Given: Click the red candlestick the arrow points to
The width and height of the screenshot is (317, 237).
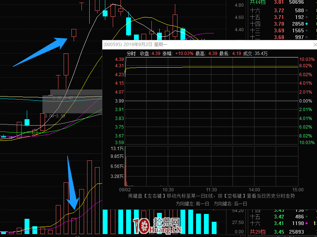Looking at the screenshot, I should point(74,33).
